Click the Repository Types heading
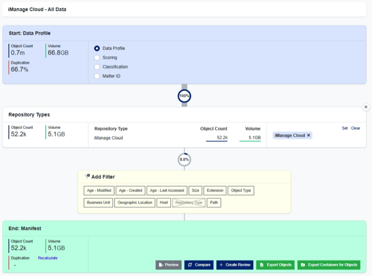372x276 pixels. (x=29, y=114)
